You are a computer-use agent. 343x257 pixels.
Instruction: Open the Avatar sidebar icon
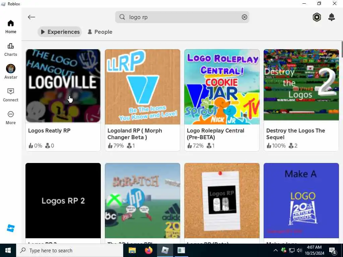(x=10, y=72)
